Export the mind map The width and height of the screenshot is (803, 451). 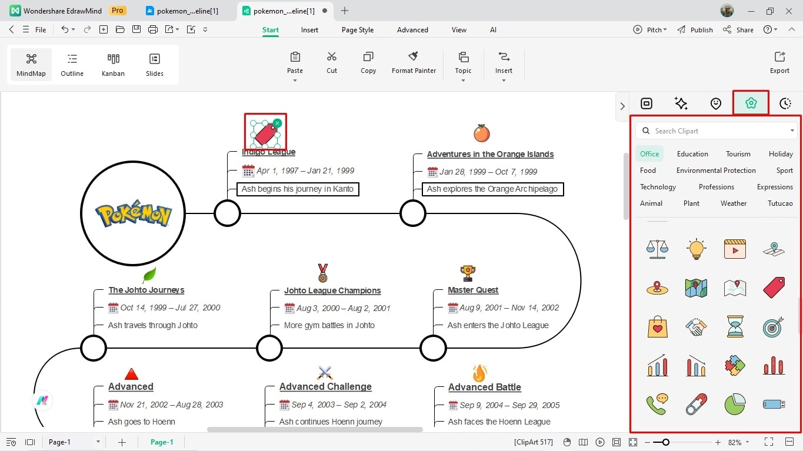click(779, 63)
